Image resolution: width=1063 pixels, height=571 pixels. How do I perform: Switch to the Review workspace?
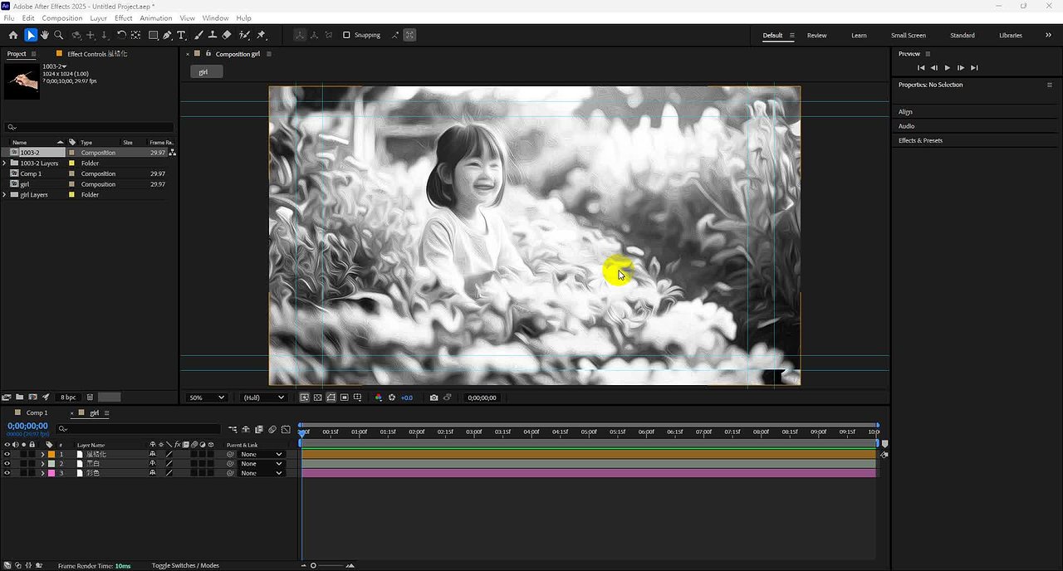pos(816,35)
